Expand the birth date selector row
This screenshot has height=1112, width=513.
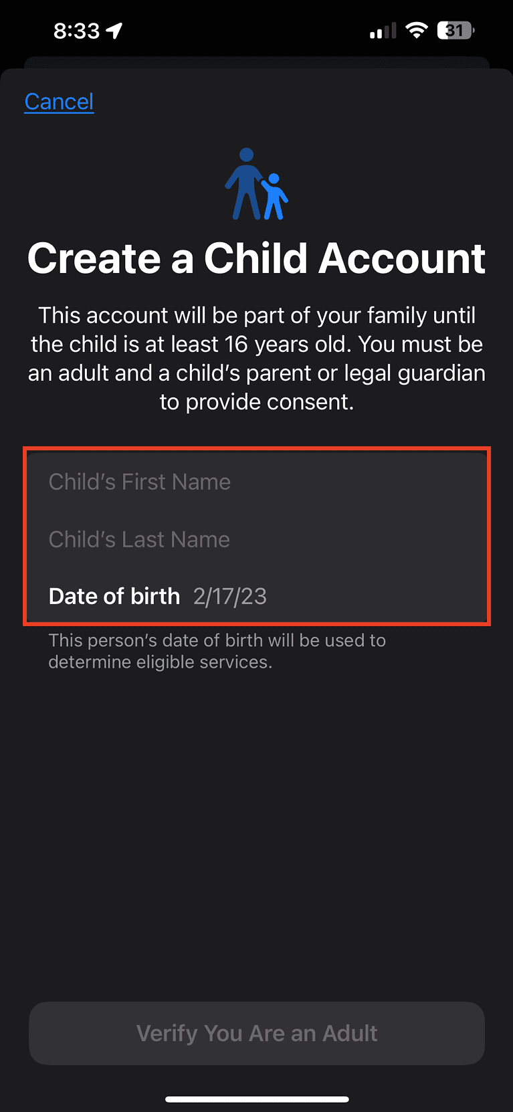pos(256,595)
